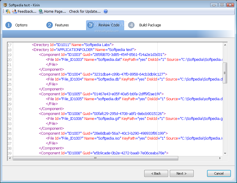Screen dimensions: 237x183
Task: Click the File_ID1006 Softpedia.gif line
Action: 134,119
